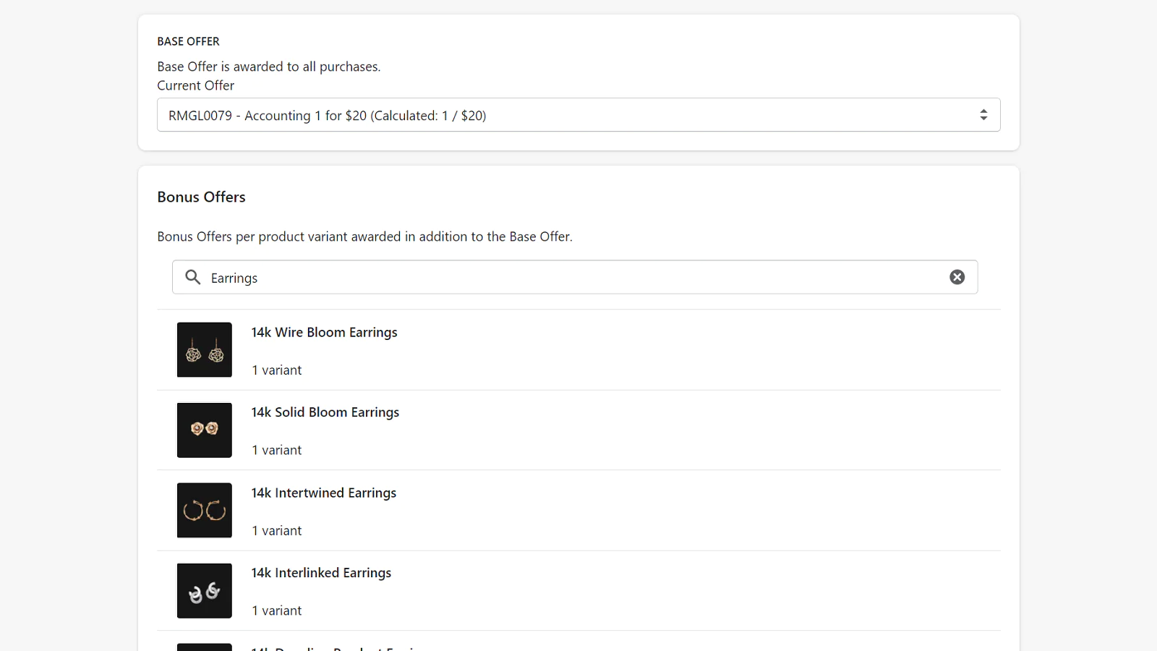Viewport: 1157px width, 651px height.
Task: Open the 14k Solid Bloom Earrings title
Action: pos(325,412)
